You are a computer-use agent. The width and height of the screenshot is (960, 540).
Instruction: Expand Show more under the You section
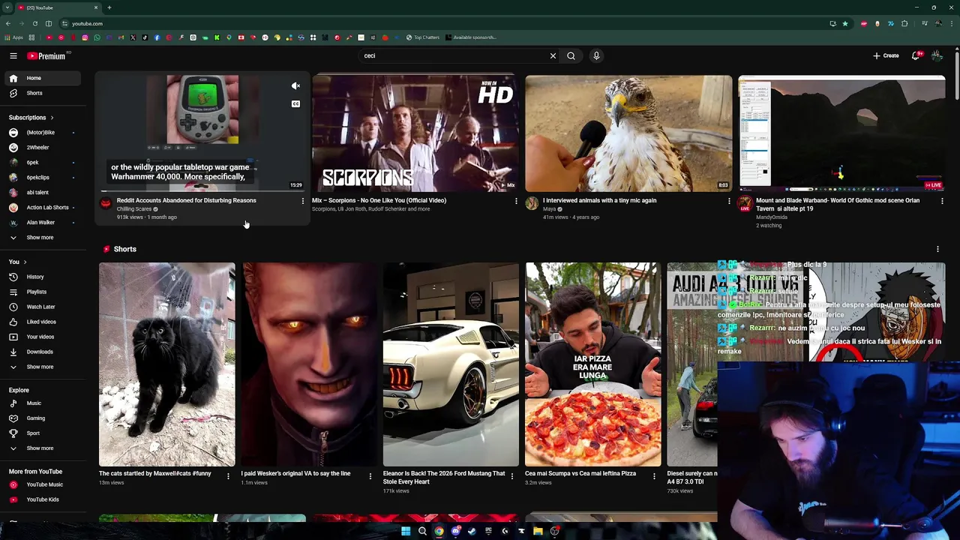pos(42,367)
